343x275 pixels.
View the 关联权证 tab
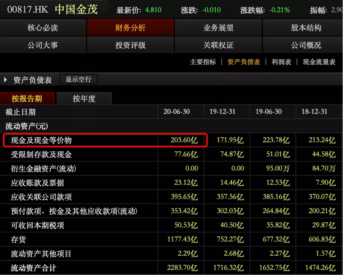[218, 45]
